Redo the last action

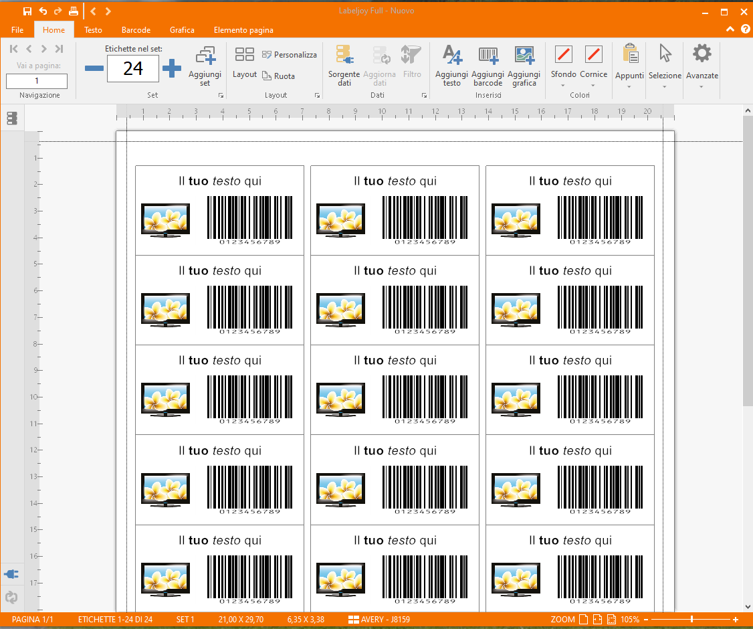[58, 11]
